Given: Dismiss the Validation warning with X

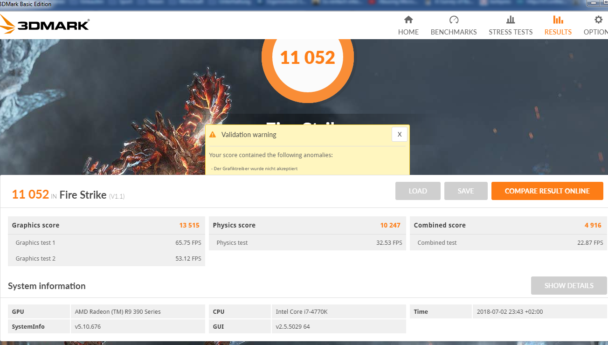Looking at the screenshot, I should coord(400,134).
